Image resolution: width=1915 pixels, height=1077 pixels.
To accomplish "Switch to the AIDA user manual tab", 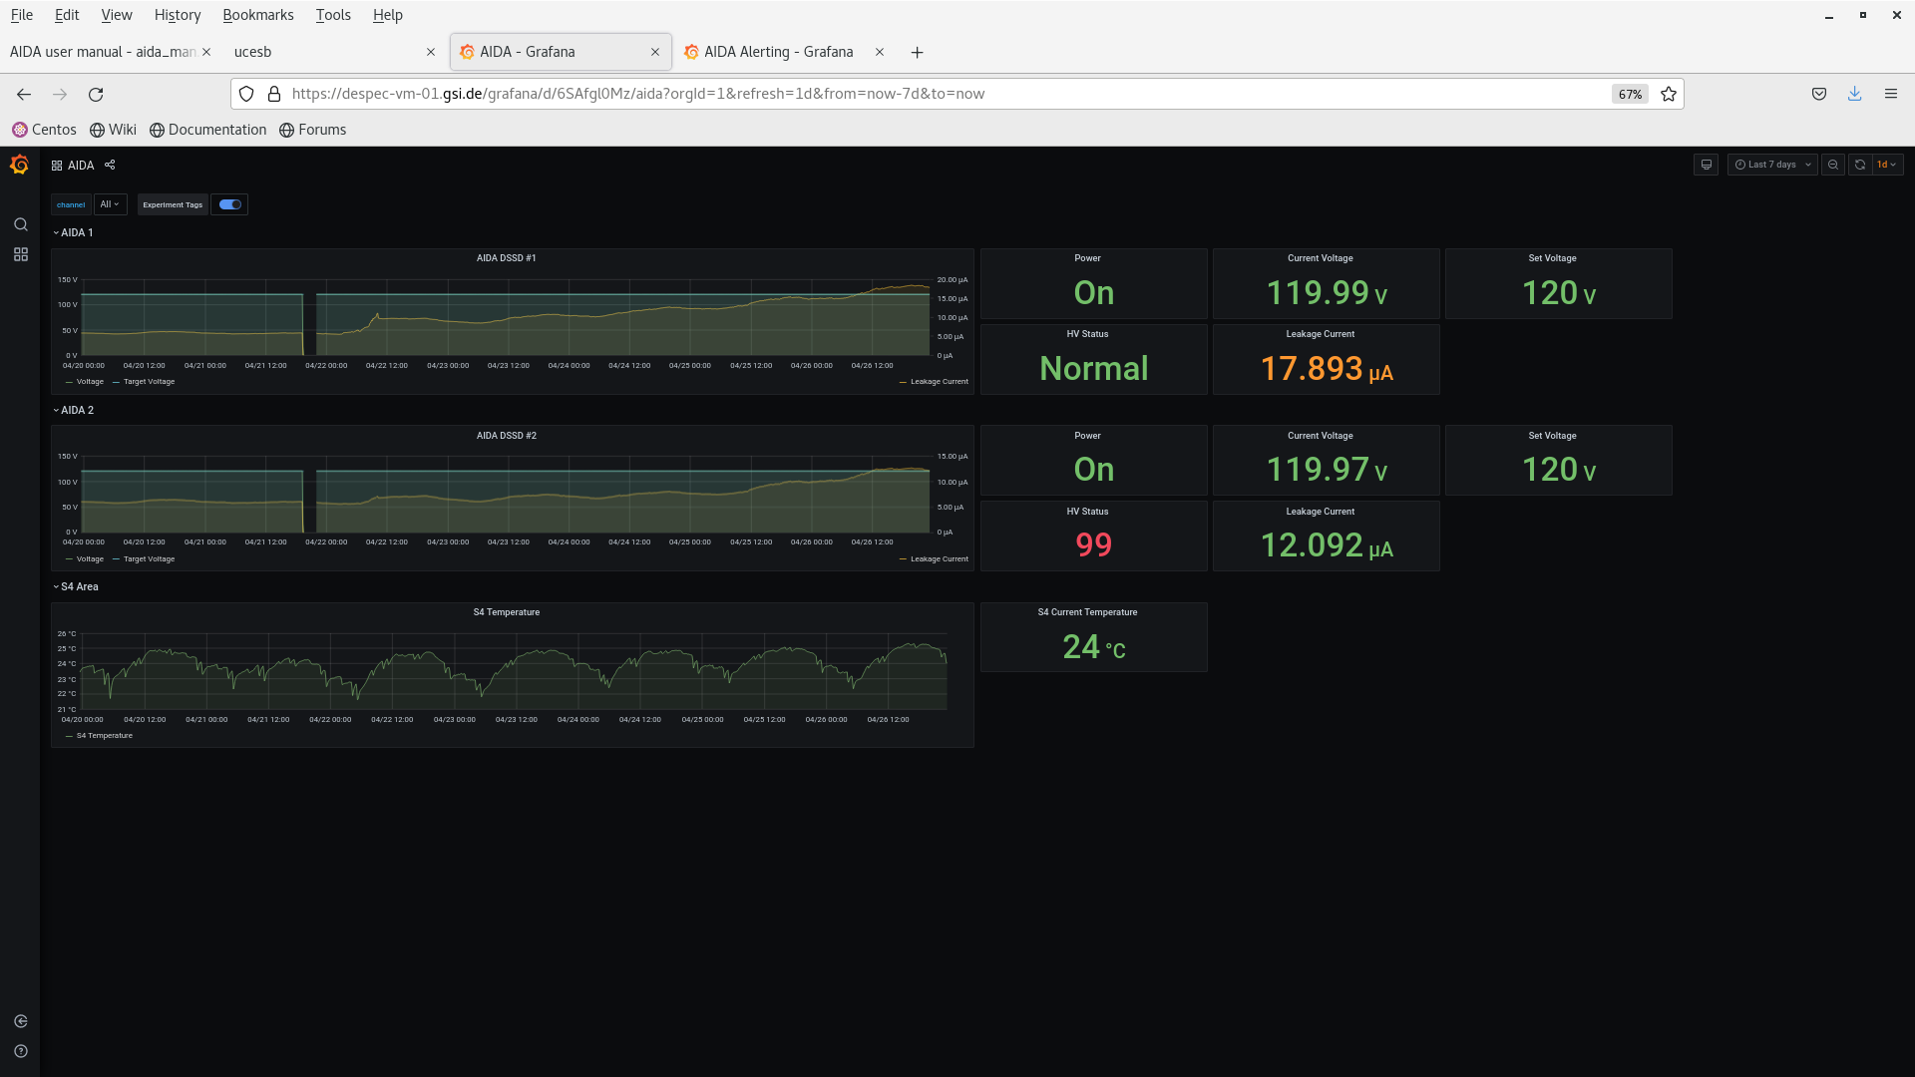I will 111,52.
